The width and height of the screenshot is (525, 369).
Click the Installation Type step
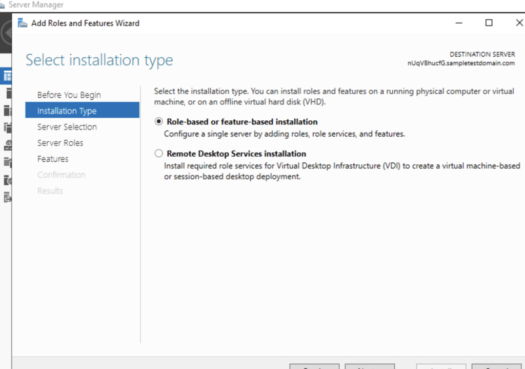click(x=67, y=111)
